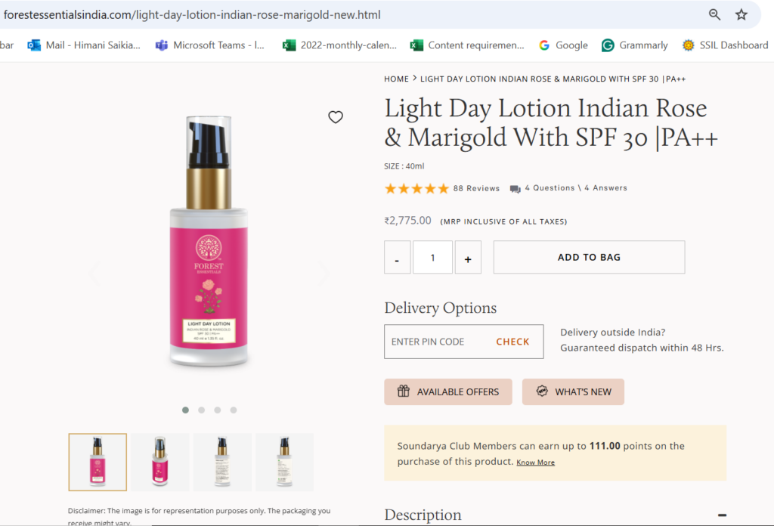Image resolution: width=774 pixels, height=526 pixels.
Task: Decrease quantity with minus button
Action: [x=398, y=258]
